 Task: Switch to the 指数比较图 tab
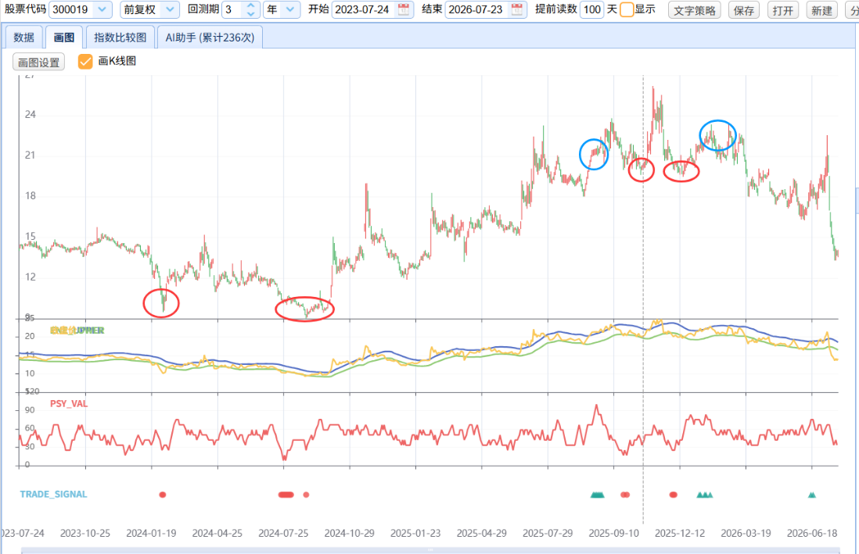(120, 38)
